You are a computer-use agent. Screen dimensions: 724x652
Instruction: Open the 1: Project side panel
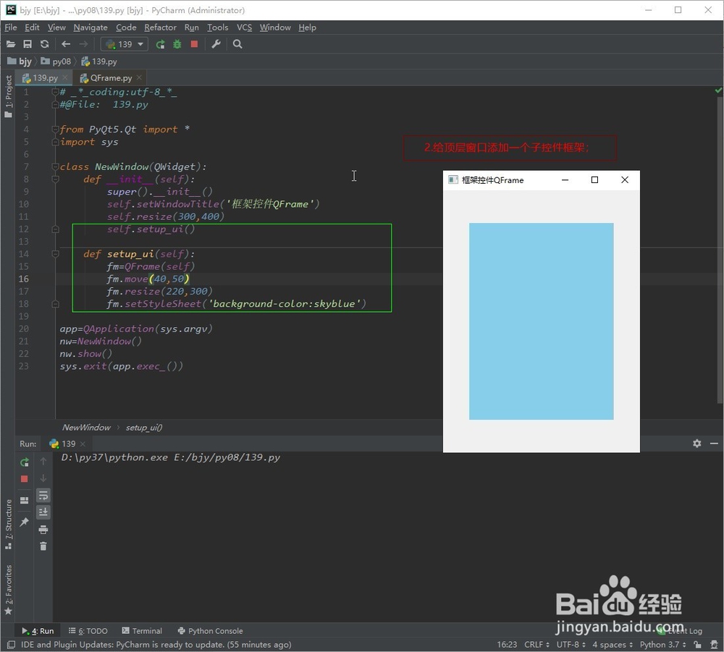(x=8, y=96)
